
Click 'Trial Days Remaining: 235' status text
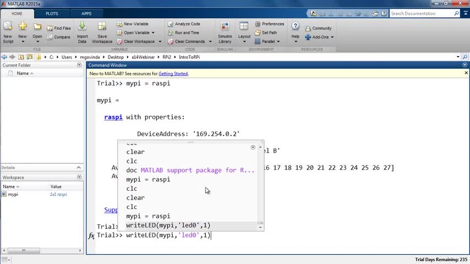(x=441, y=260)
